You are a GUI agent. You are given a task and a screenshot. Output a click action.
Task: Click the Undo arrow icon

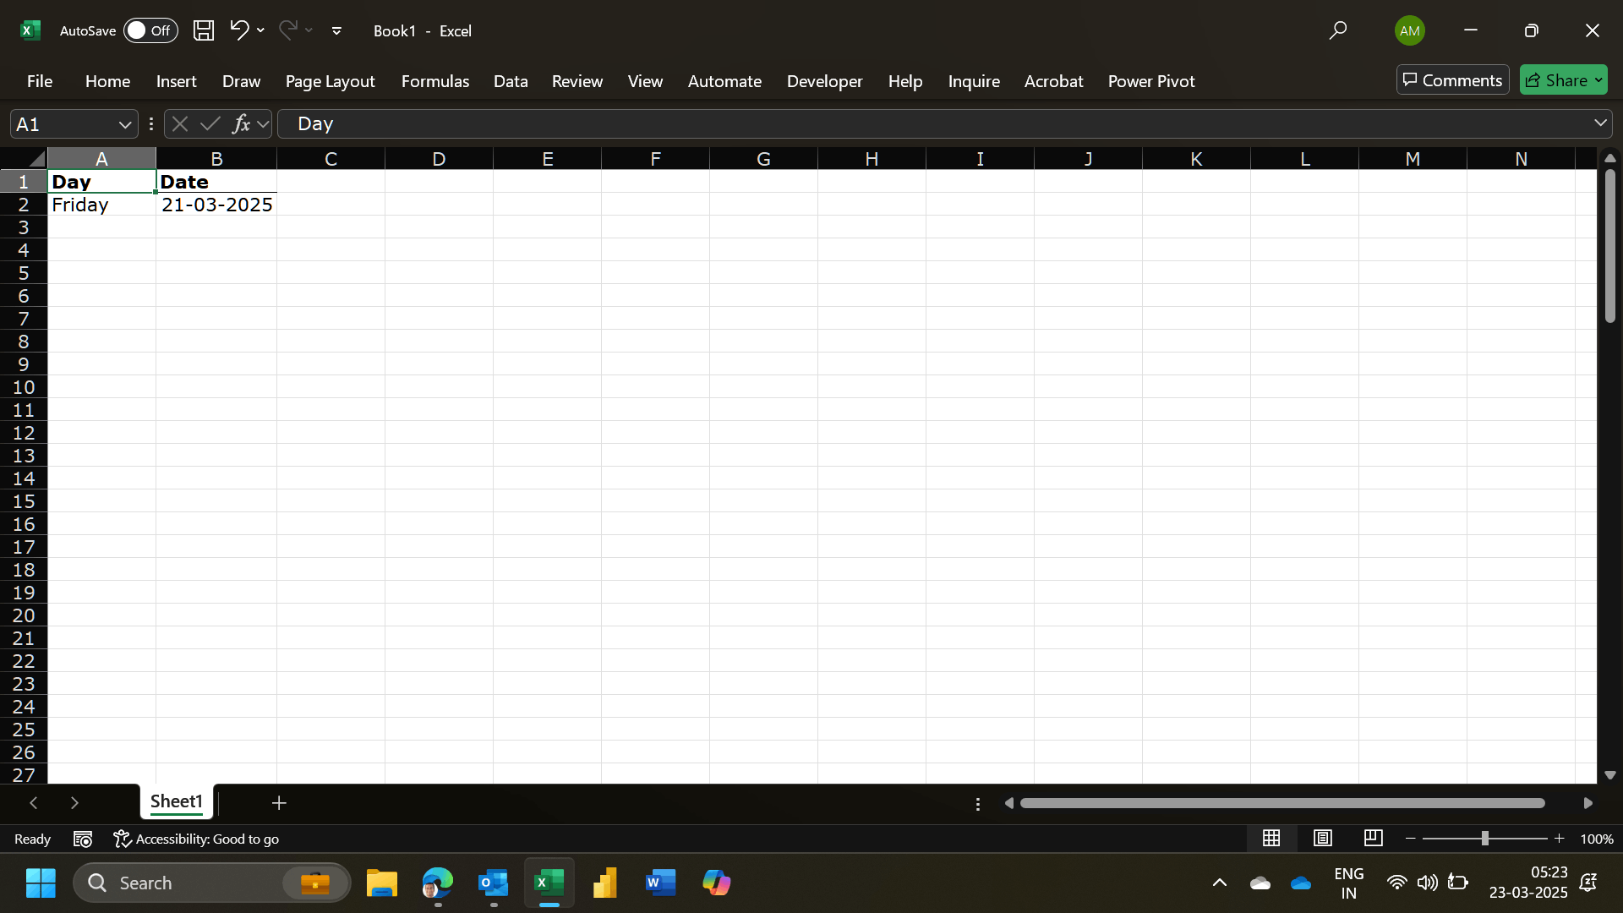[239, 30]
